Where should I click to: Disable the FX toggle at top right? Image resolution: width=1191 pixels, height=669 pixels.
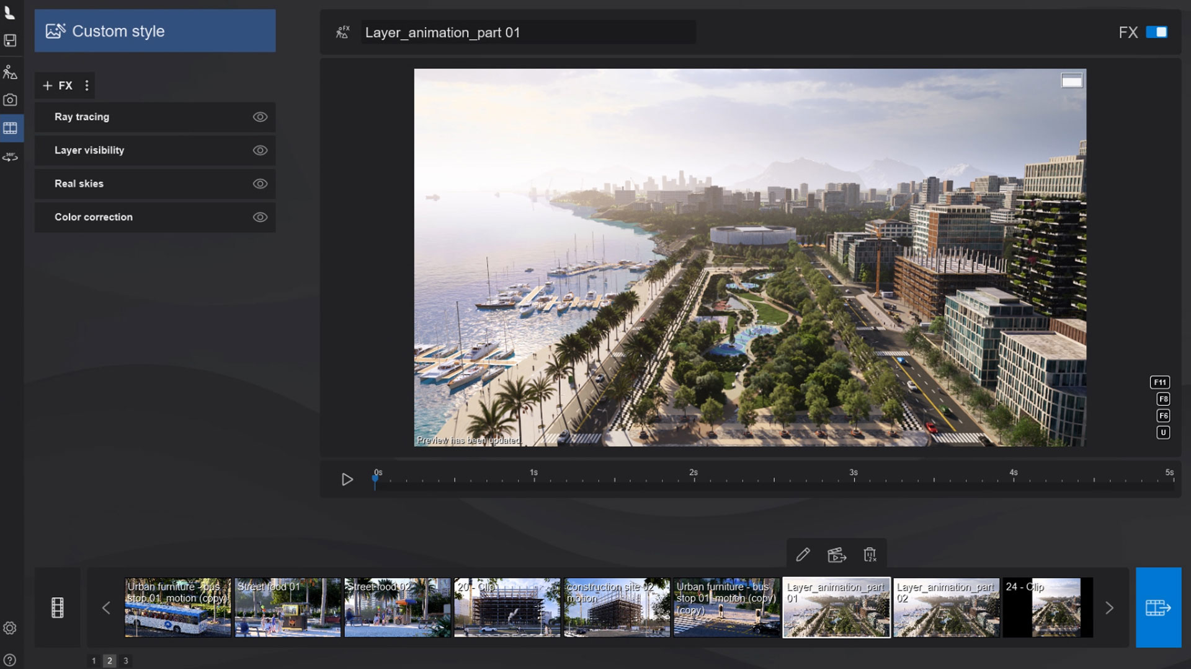coord(1158,32)
